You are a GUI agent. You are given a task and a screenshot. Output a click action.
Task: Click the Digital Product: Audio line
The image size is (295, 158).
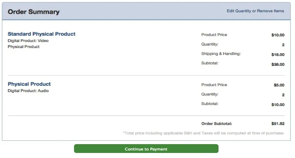[x=28, y=91]
